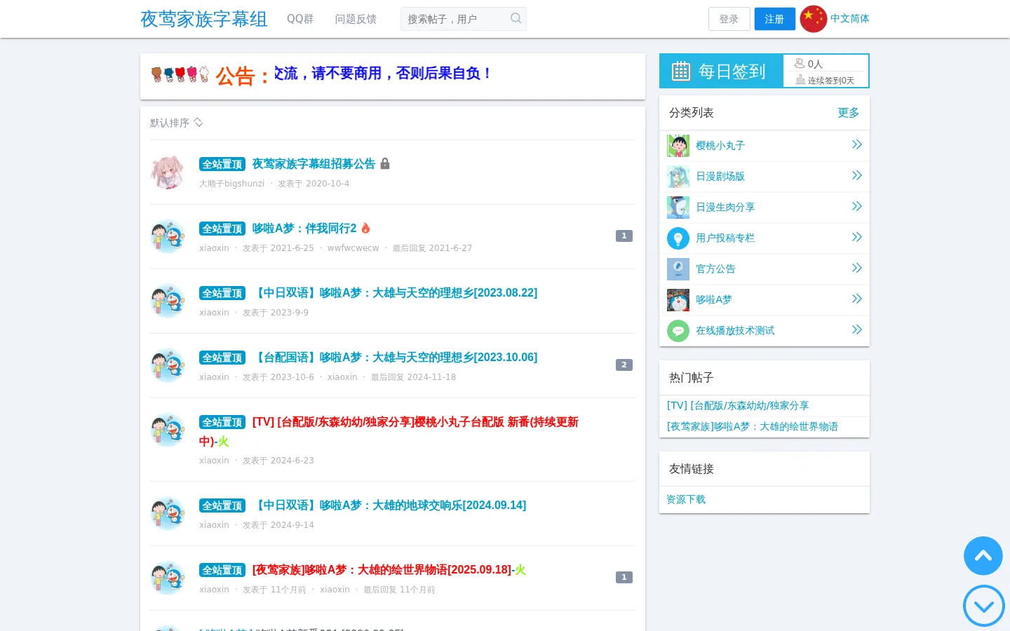Open the 问题反馈 nav item
Image resolution: width=1010 pixels, height=631 pixels.
click(x=356, y=19)
